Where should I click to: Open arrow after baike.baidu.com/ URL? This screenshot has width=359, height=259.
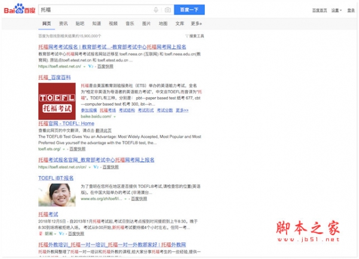coord(114,116)
